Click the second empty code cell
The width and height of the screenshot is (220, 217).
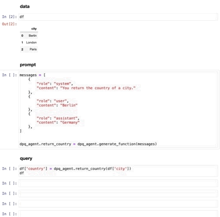click(x=118, y=194)
